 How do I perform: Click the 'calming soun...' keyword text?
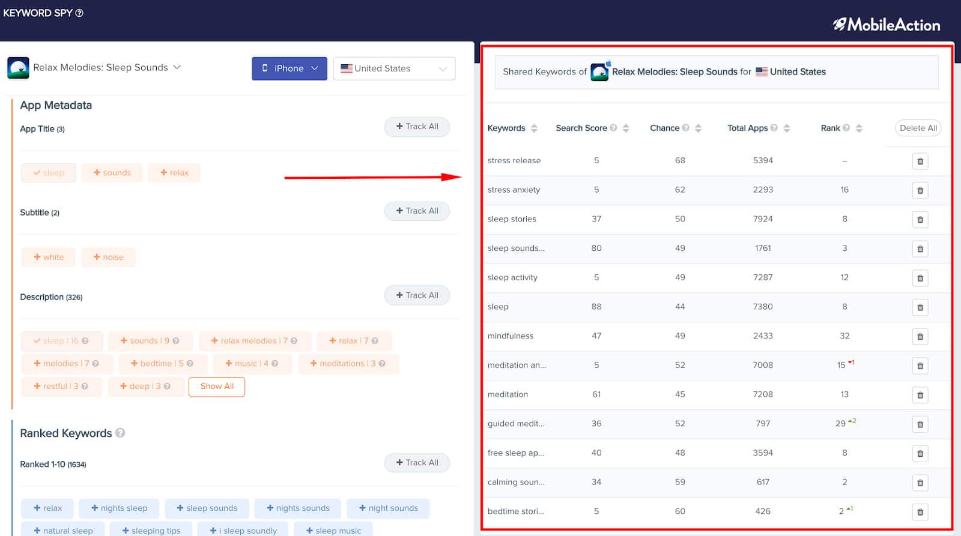tap(516, 482)
